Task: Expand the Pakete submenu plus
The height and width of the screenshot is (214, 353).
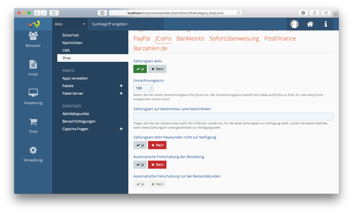Action: click(121, 86)
